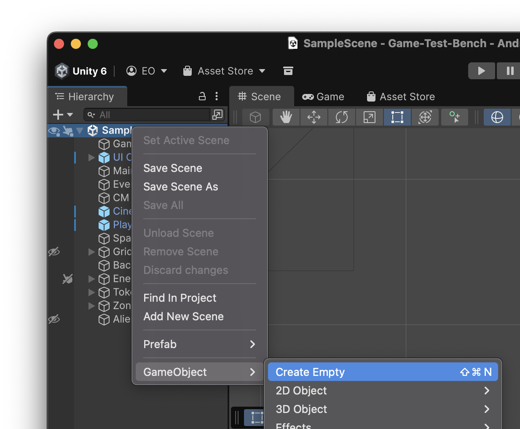Screen dimensions: 520x429
Task: Select the Eve object in Hierarchy
Action: pyautogui.click(x=122, y=184)
